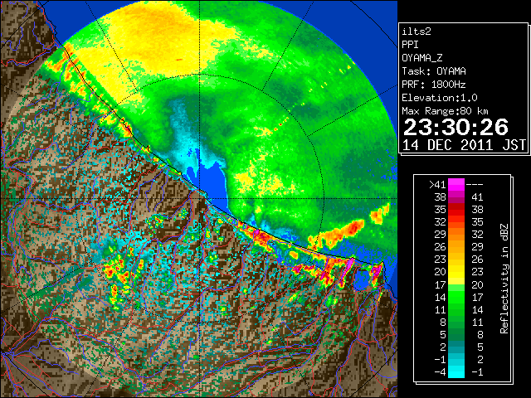
Task: Click the '-4' legend value on left
Action: (x=440, y=372)
